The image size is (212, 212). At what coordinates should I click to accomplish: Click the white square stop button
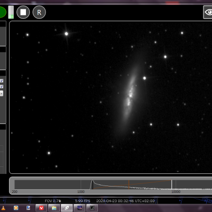click(x=23, y=12)
